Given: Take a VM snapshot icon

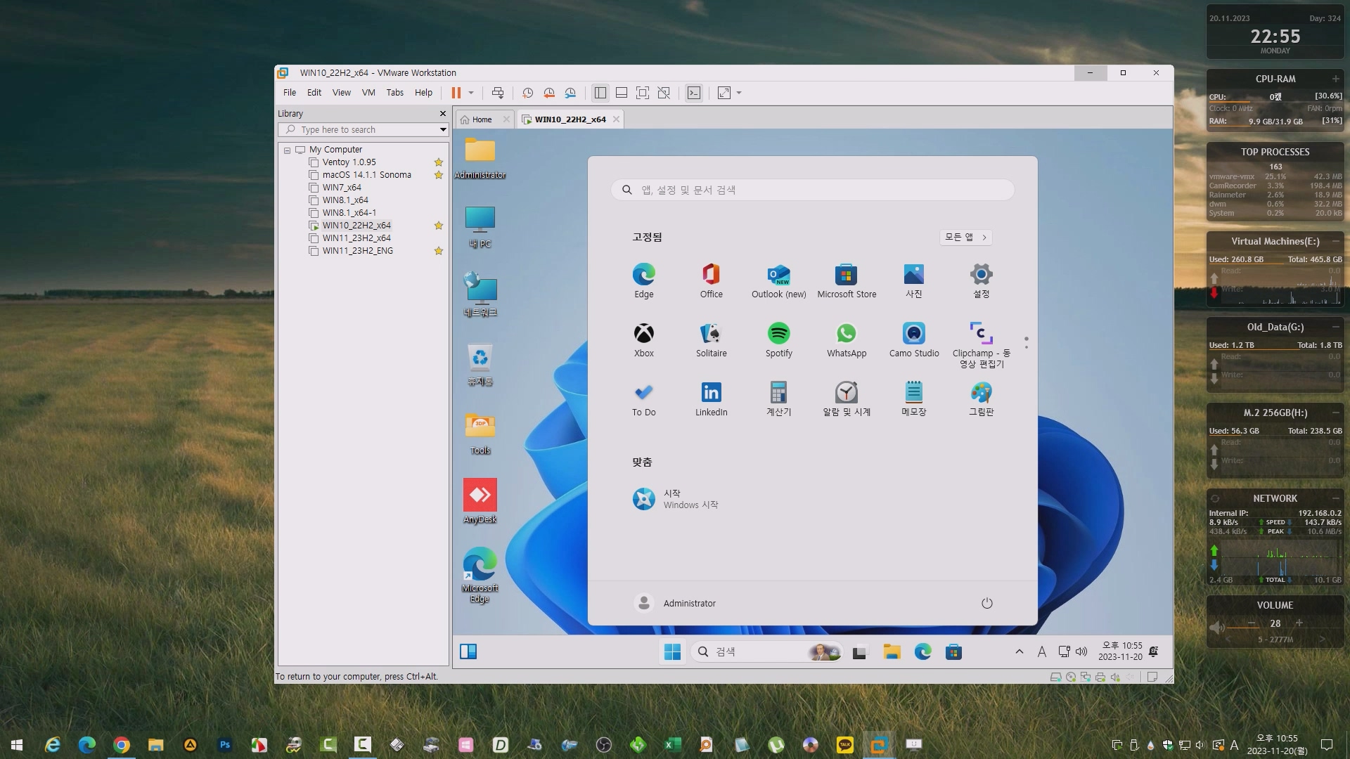Looking at the screenshot, I should [x=527, y=93].
